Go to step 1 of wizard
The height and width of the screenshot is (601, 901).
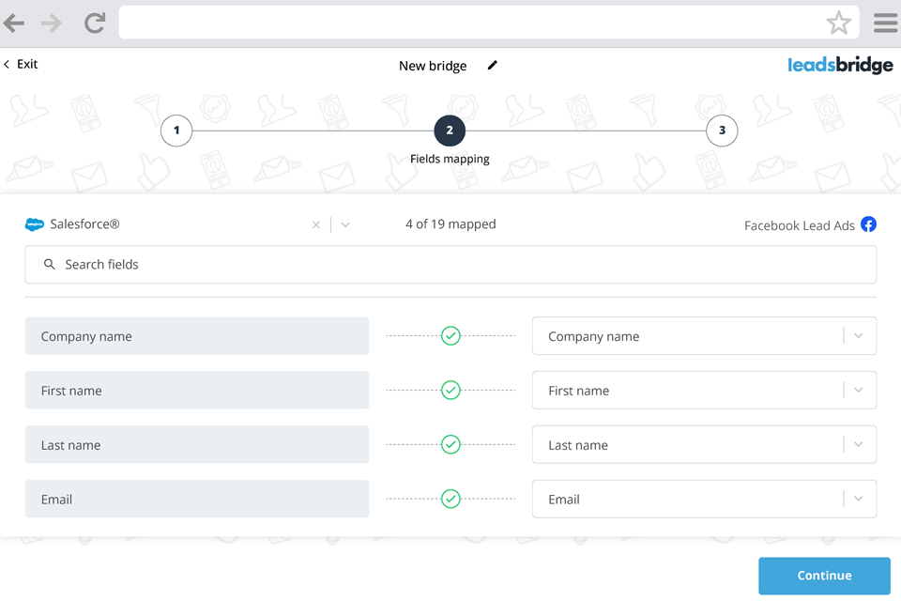tap(176, 131)
